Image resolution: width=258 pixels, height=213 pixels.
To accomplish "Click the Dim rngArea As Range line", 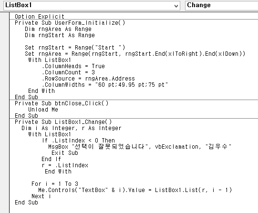I will tap(58, 29).
